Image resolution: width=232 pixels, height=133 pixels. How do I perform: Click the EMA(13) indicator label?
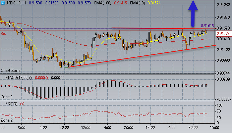pyautogui.click(x=137, y=3)
